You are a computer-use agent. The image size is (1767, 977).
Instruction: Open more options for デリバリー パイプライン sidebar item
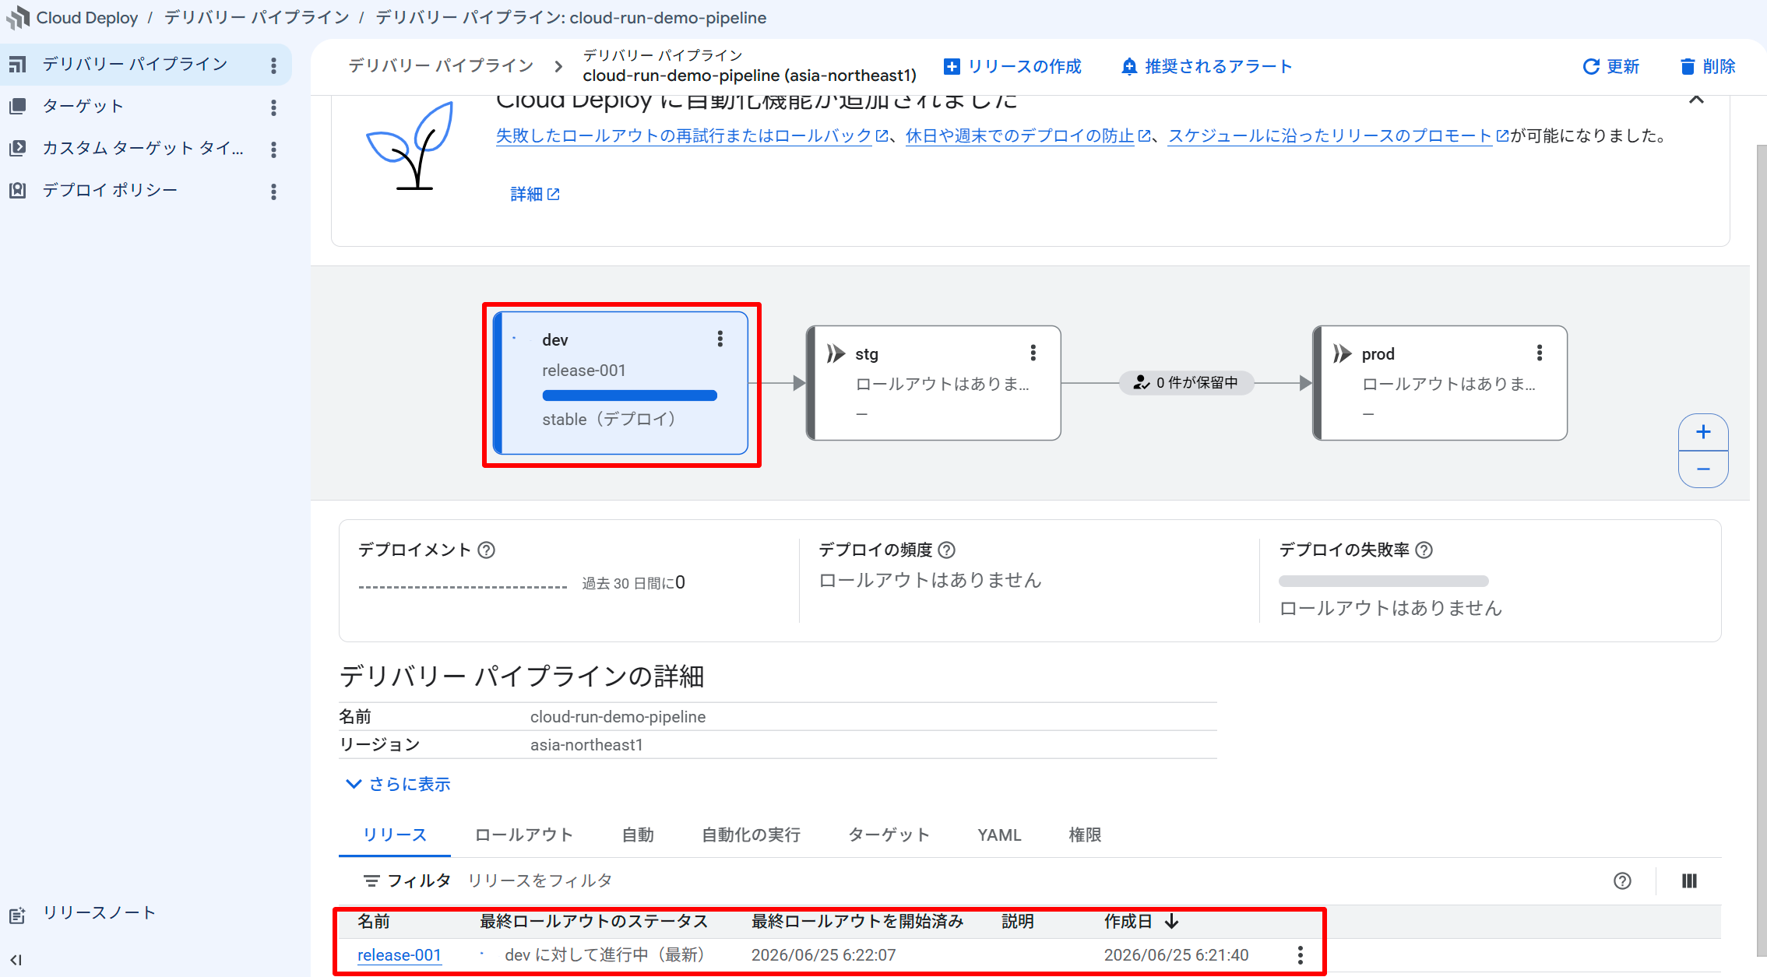click(x=273, y=65)
